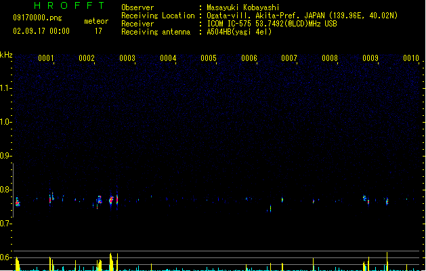Click the Observer field label
Image resolution: width=426 pixels, height=271 pixels.
(137, 7)
